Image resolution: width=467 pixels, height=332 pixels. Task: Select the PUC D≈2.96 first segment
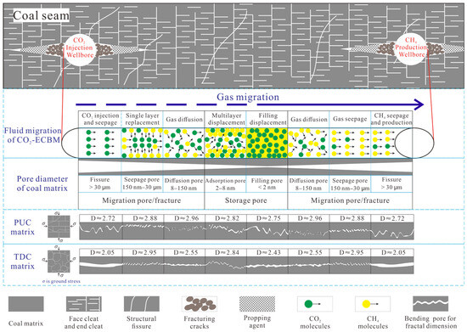(x=184, y=227)
